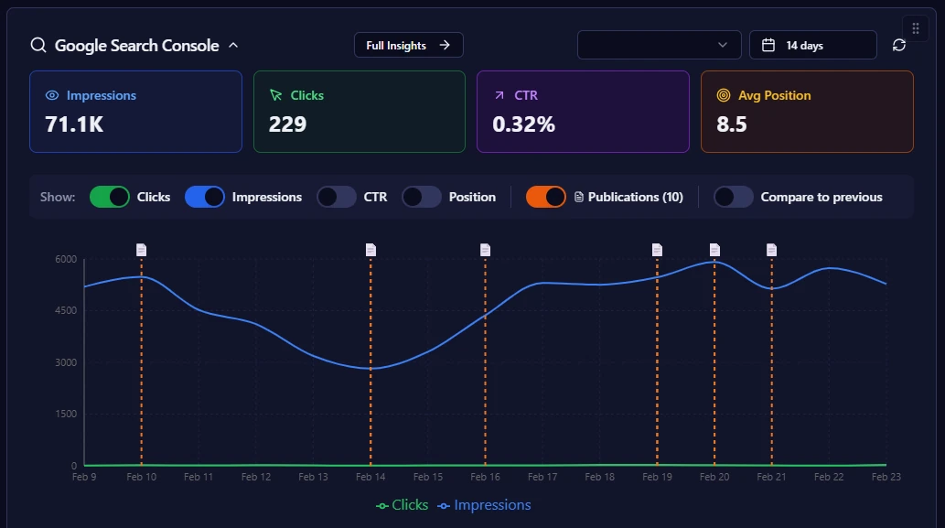Click the arrow icon on the CTR card
This screenshot has height=528, width=945.
click(499, 95)
